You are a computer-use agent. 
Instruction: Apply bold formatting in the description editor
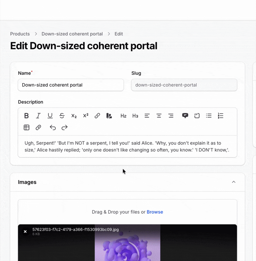coord(27,116)
